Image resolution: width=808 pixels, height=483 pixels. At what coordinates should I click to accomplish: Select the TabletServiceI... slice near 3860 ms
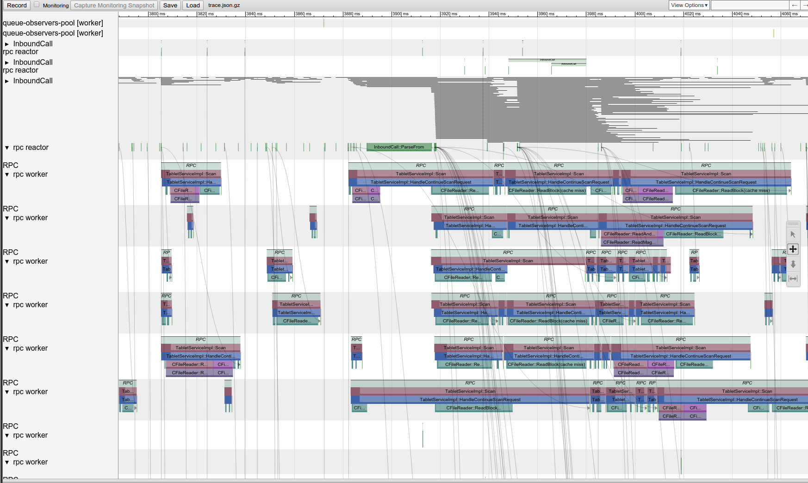tap(296, 304)
